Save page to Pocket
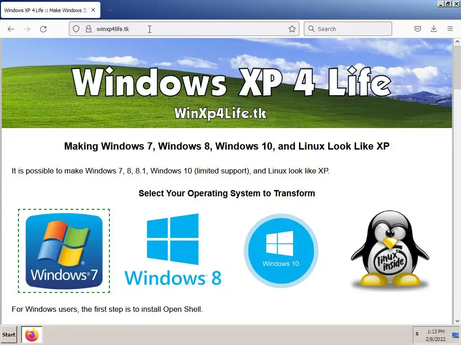The image size is (461, 345). click(x=418, y=29)
